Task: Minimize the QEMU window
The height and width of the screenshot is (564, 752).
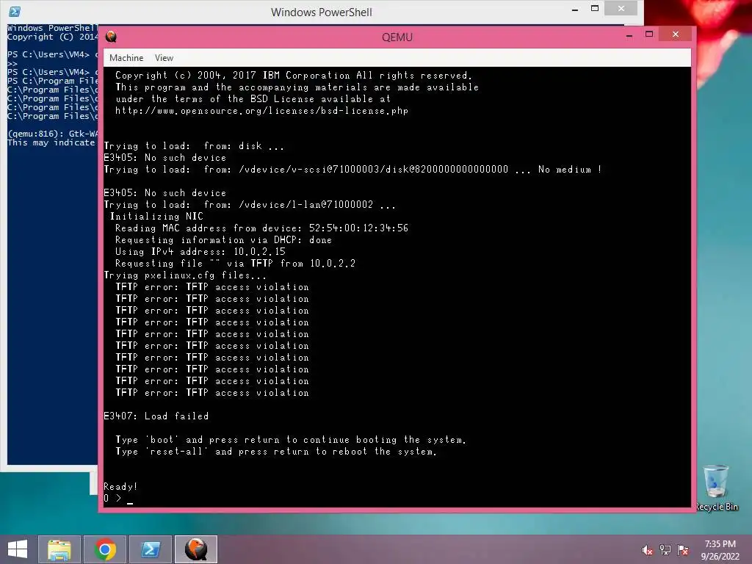Action: pos(629,35)
